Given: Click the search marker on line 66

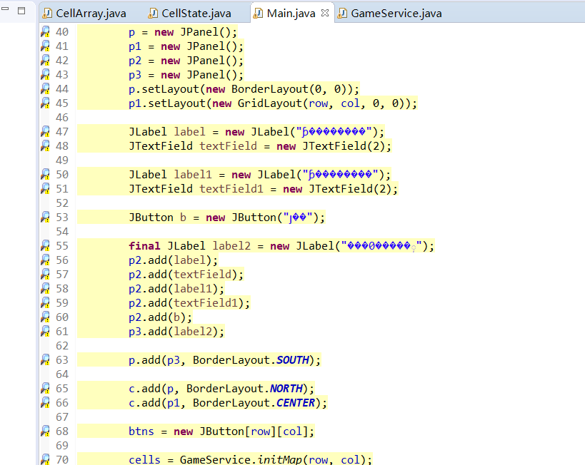Looking at the screenshot, I should pyautogui.click(x=45, y=402).
